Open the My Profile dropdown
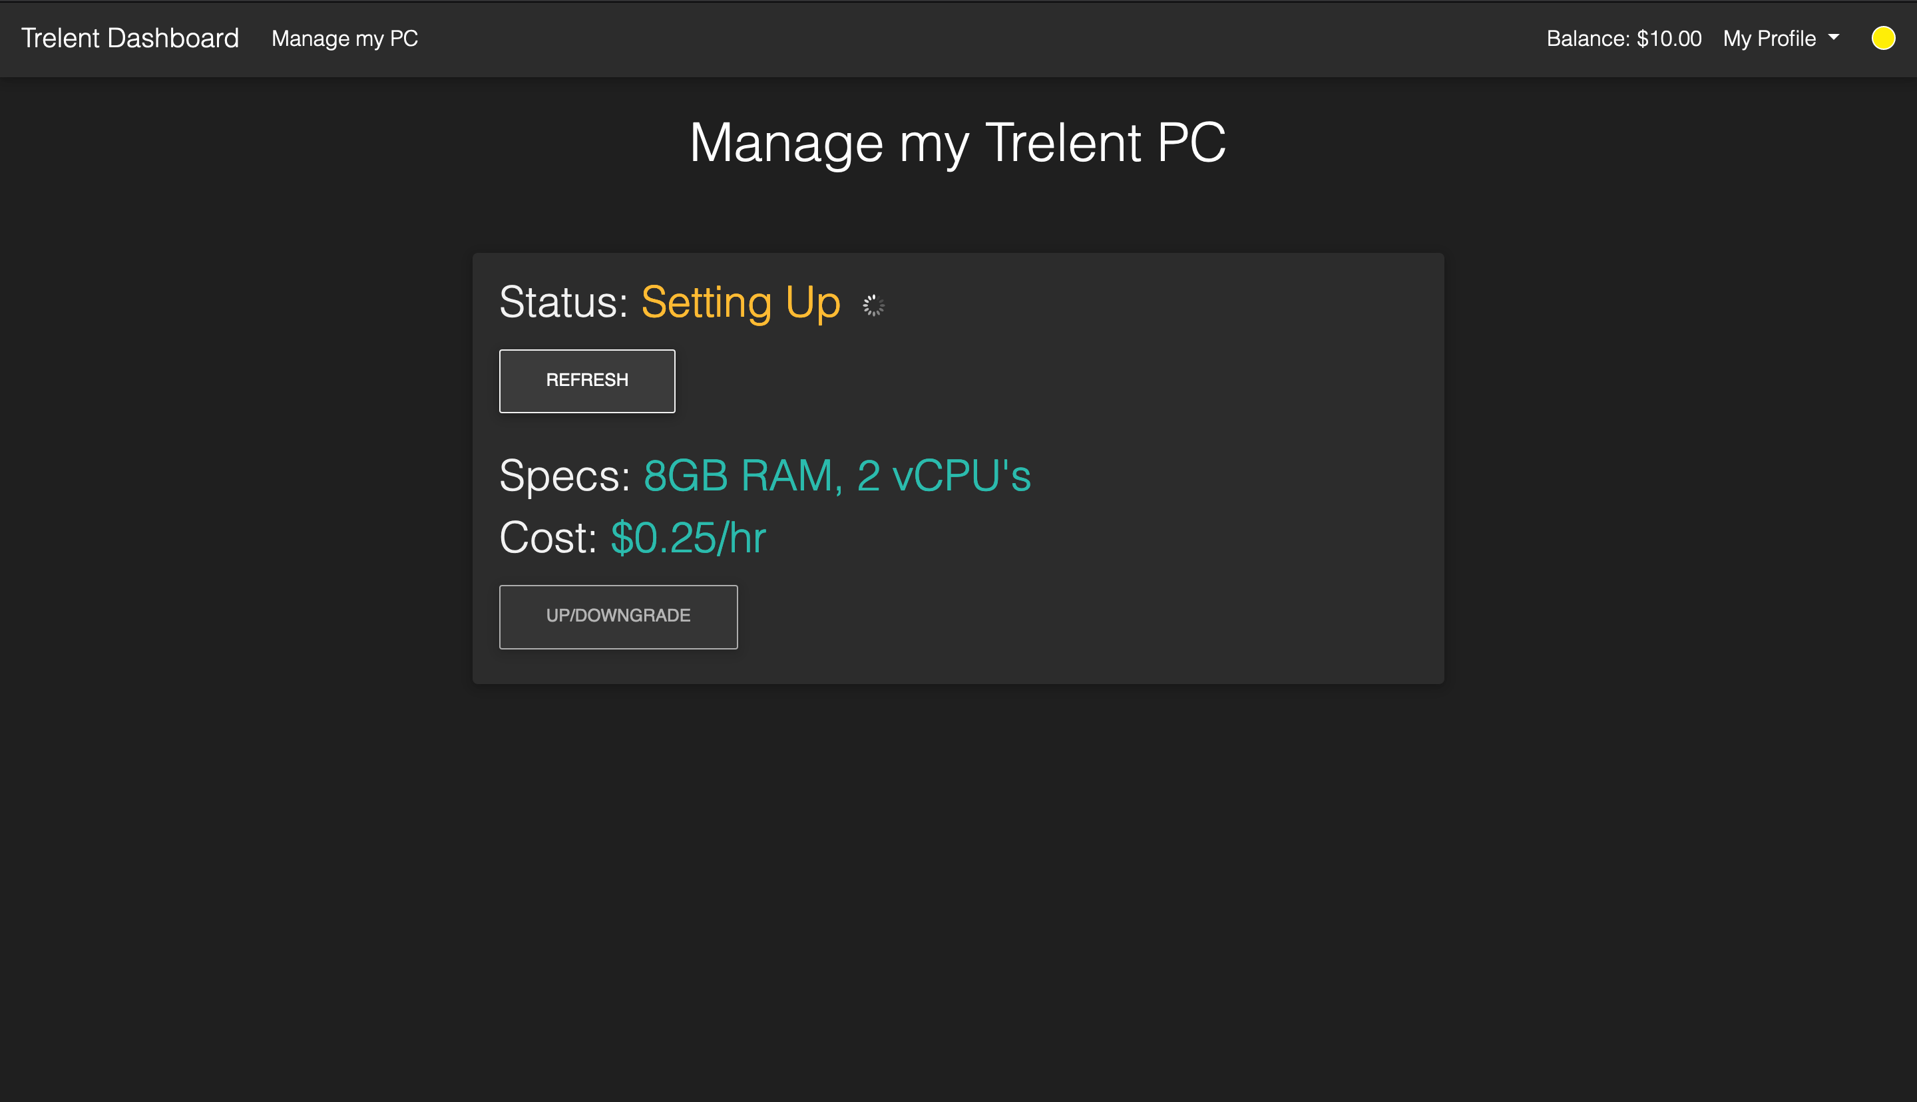 pyautogui.click(x=1781, y=39)
